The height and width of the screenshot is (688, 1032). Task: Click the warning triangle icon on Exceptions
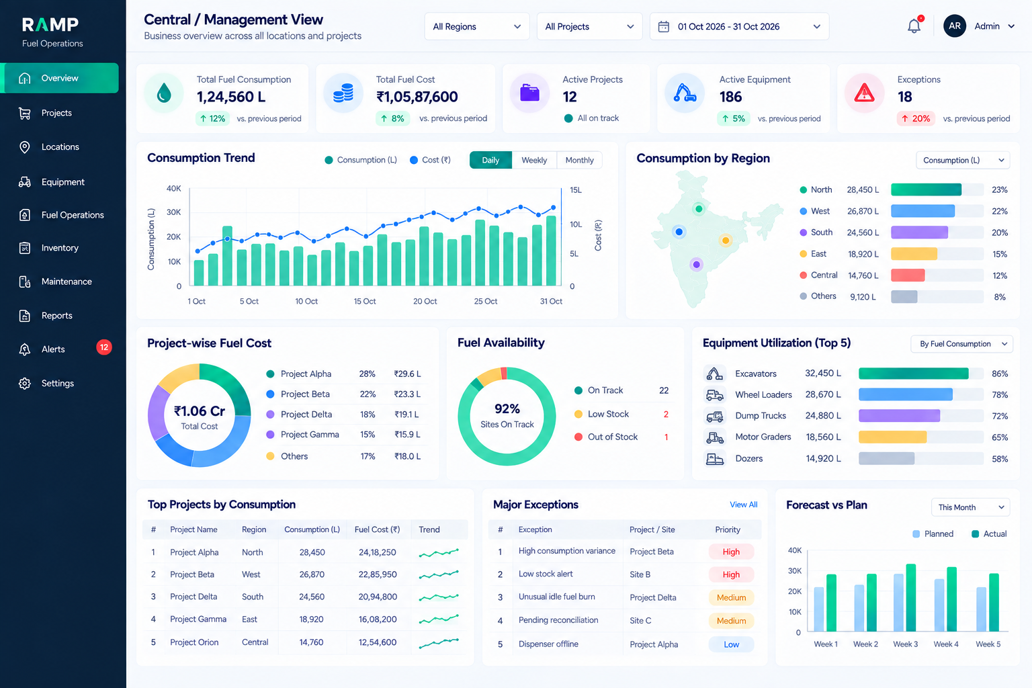[864, 93]
